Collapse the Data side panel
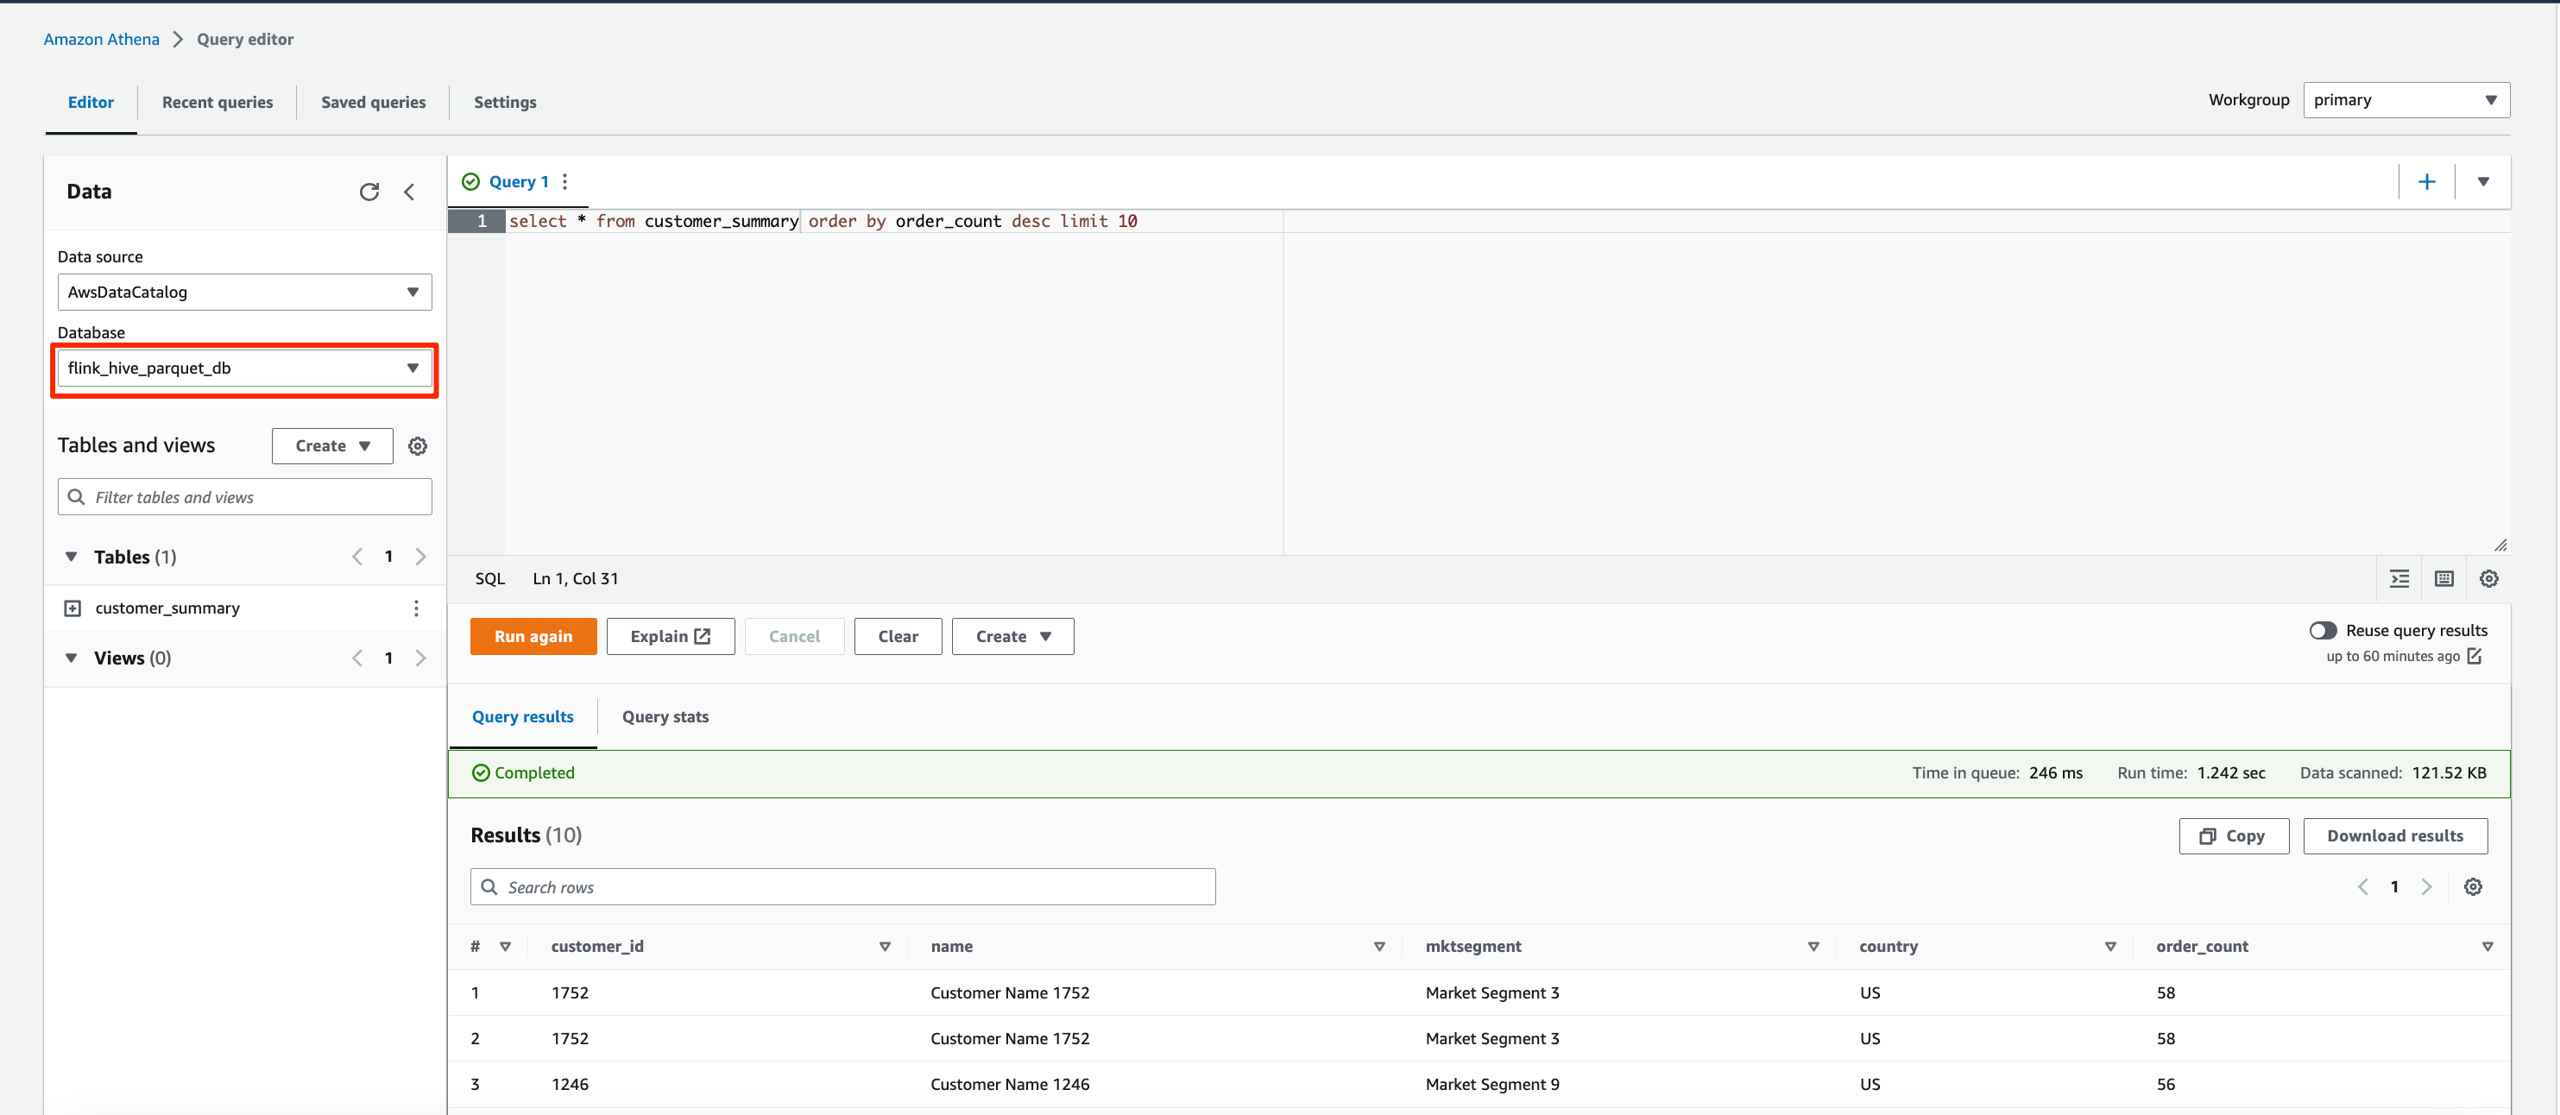The width and height of the screenshot is (2560, 1115). (x=409, y=192)
